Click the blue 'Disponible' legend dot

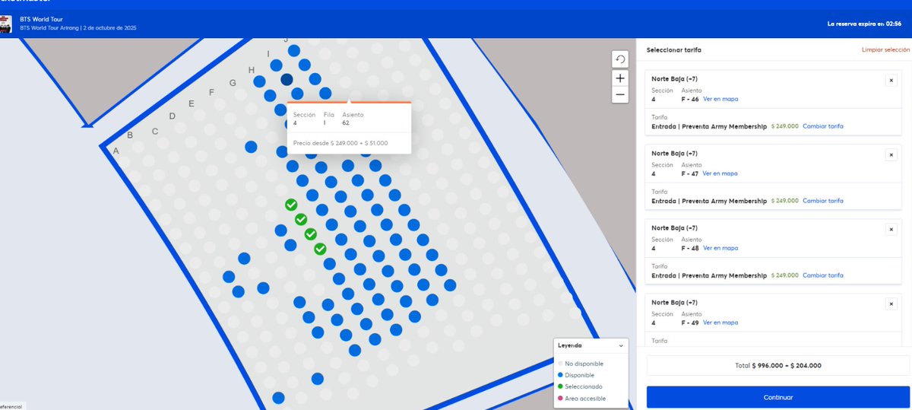pyautogui.click(x=560, y=375)
